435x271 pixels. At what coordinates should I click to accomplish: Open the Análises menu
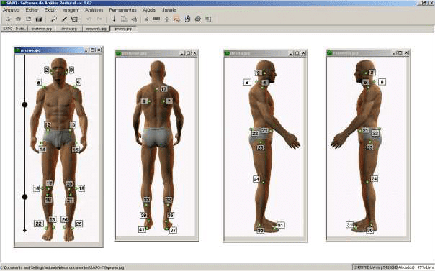click(x=94, y=9)
